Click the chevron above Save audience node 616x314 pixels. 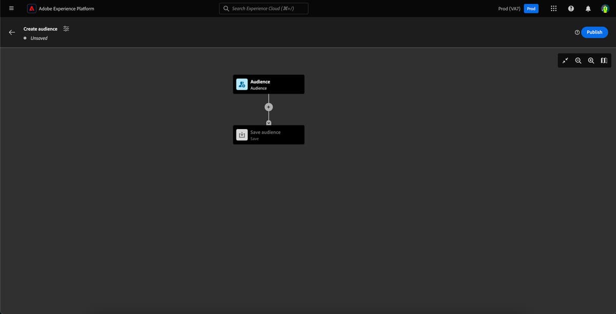(x=268, y=123)
